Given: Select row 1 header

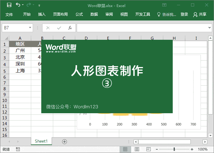Looking at the screenshot, I should 5,44.
